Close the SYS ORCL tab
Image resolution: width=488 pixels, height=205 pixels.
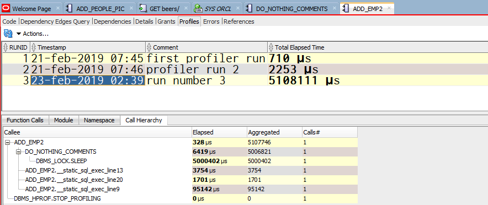(238, 9)
